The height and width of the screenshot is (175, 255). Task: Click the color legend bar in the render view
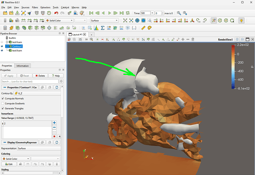coord(233,67)
